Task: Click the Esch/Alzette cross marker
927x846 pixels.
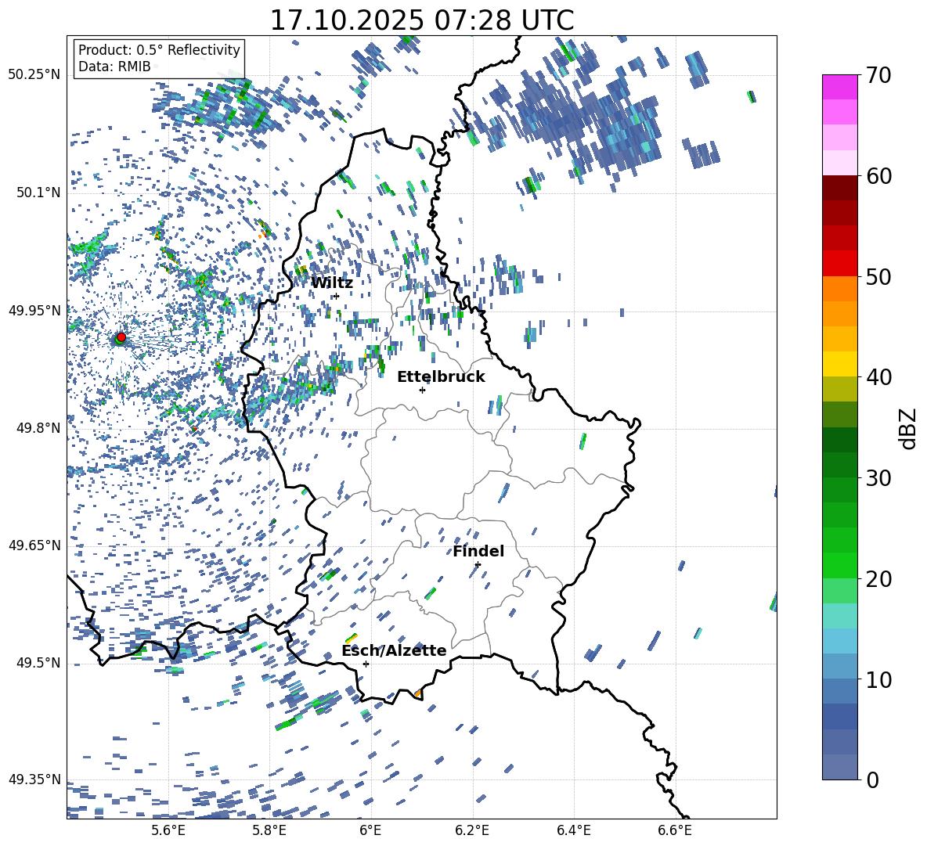Action: tap(366, 664)
